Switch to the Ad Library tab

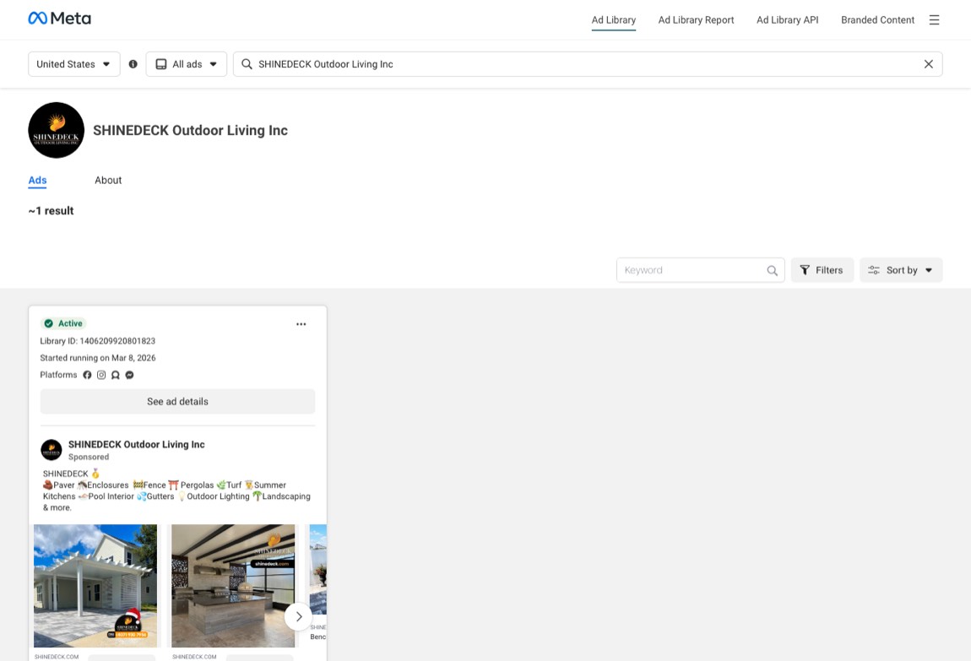[613, 19]
